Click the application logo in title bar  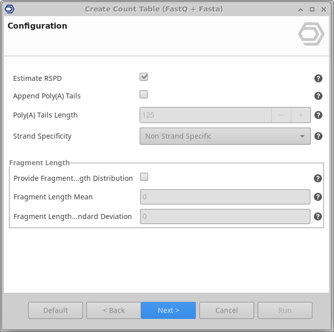(x=9, y=9)
